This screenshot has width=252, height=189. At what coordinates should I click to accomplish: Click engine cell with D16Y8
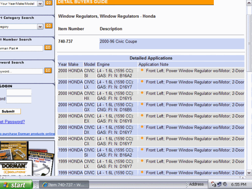point(117,119)
